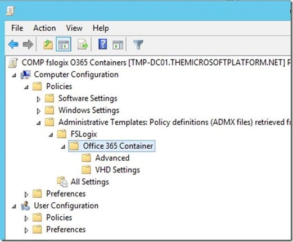The width and height of the screenshot is (293, 242).
Task: Click folder icon of Computer Configuration Policies
Action: point(37,86)
